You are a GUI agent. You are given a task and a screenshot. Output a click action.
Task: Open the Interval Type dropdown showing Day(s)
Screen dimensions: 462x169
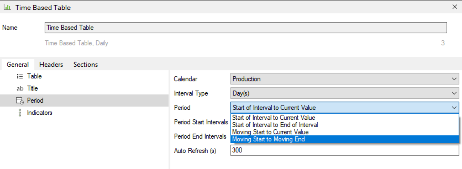[345, 93]
